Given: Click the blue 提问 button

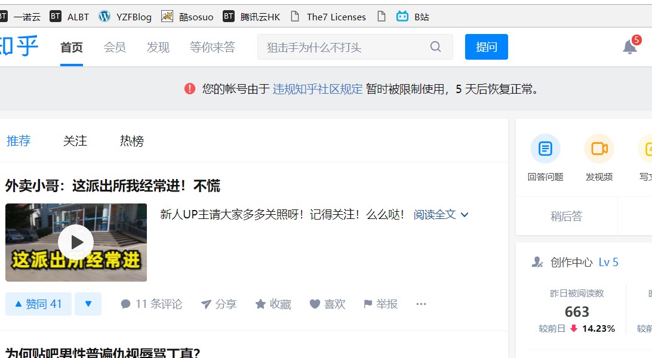Looking at the screenshot, I should pyautogui.click(x=486, y=47).
